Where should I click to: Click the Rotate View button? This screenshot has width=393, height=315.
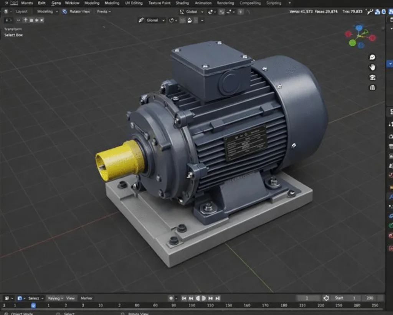tap(76, 12)
